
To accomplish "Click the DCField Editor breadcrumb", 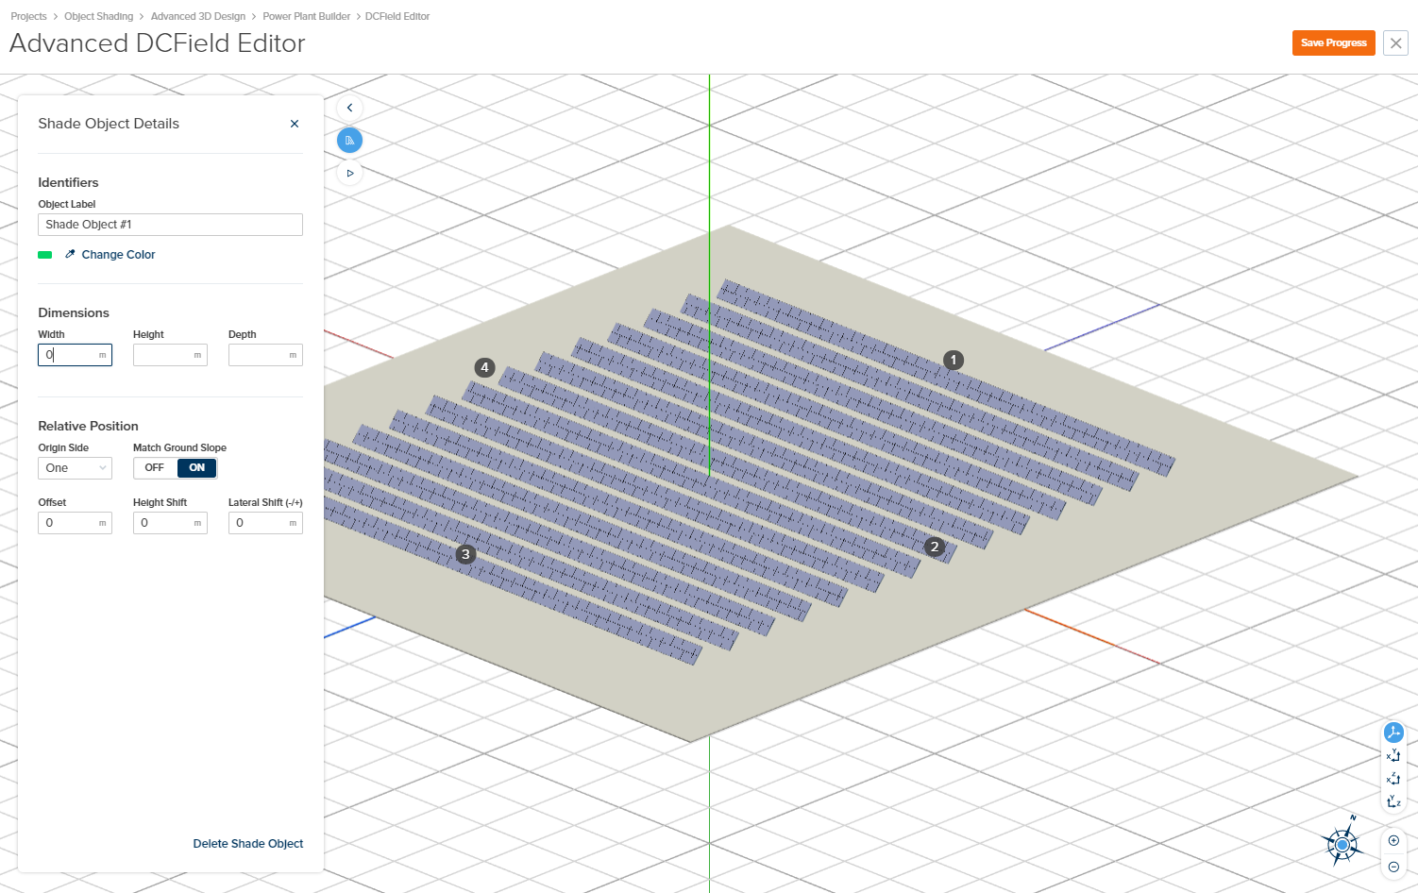I will click(x=397, y=16).
